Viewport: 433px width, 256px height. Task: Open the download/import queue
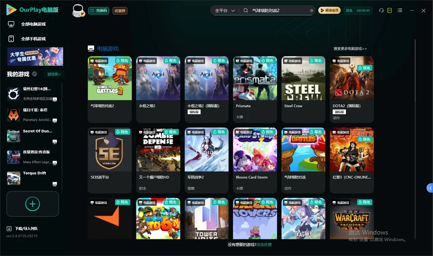click(23, 228)
